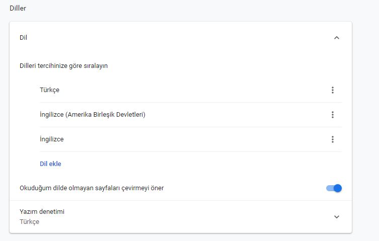Image resolution: width=379 pixels, height=241 pixels.
Task: Click the Diller page heading
Action: (x=18, y=8)
